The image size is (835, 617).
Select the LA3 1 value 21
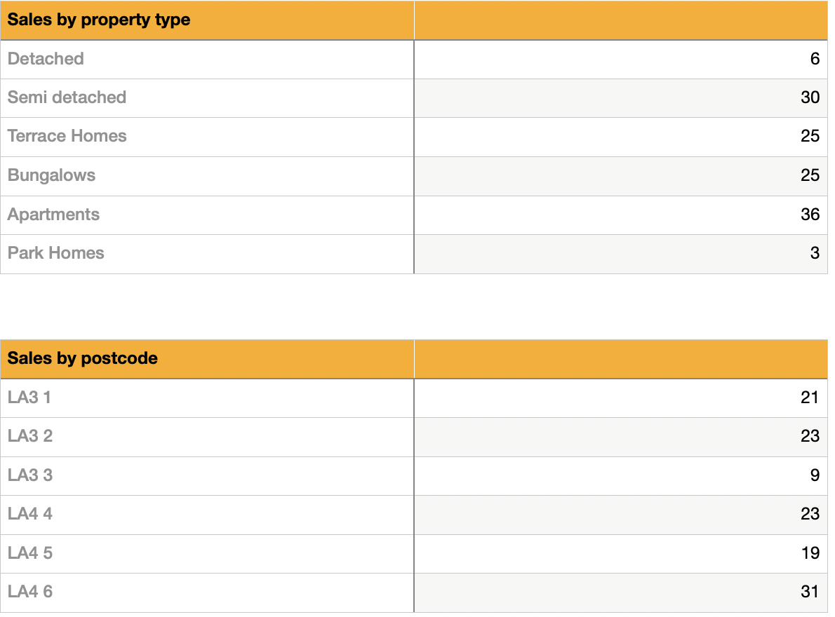810,398
